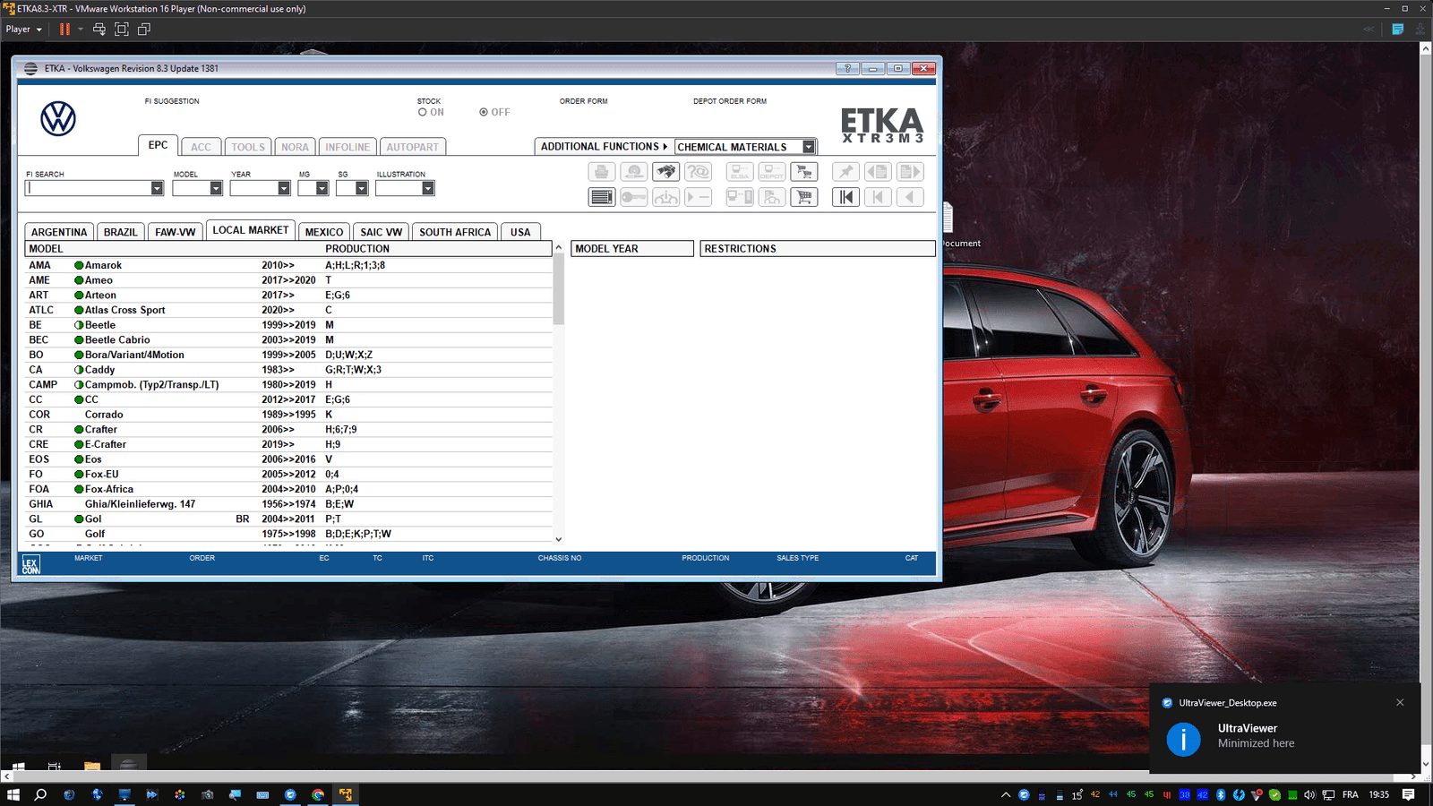
Task: Click VMware send Ctrl+Alt+Del icon
Action: (99, 29)
